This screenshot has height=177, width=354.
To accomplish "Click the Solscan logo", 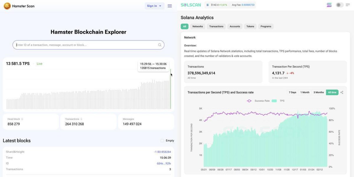I will pyautogui.click(x=191, y=5).
